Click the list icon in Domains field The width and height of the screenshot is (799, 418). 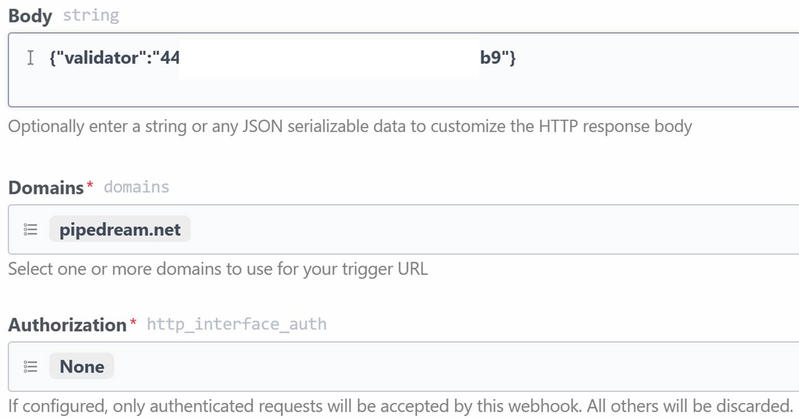tap(30, 229)
